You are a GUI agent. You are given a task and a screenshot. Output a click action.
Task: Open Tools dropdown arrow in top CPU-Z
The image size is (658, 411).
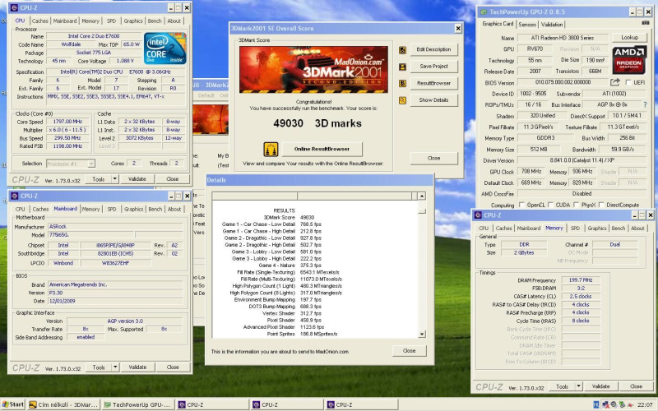coord(114,179)
